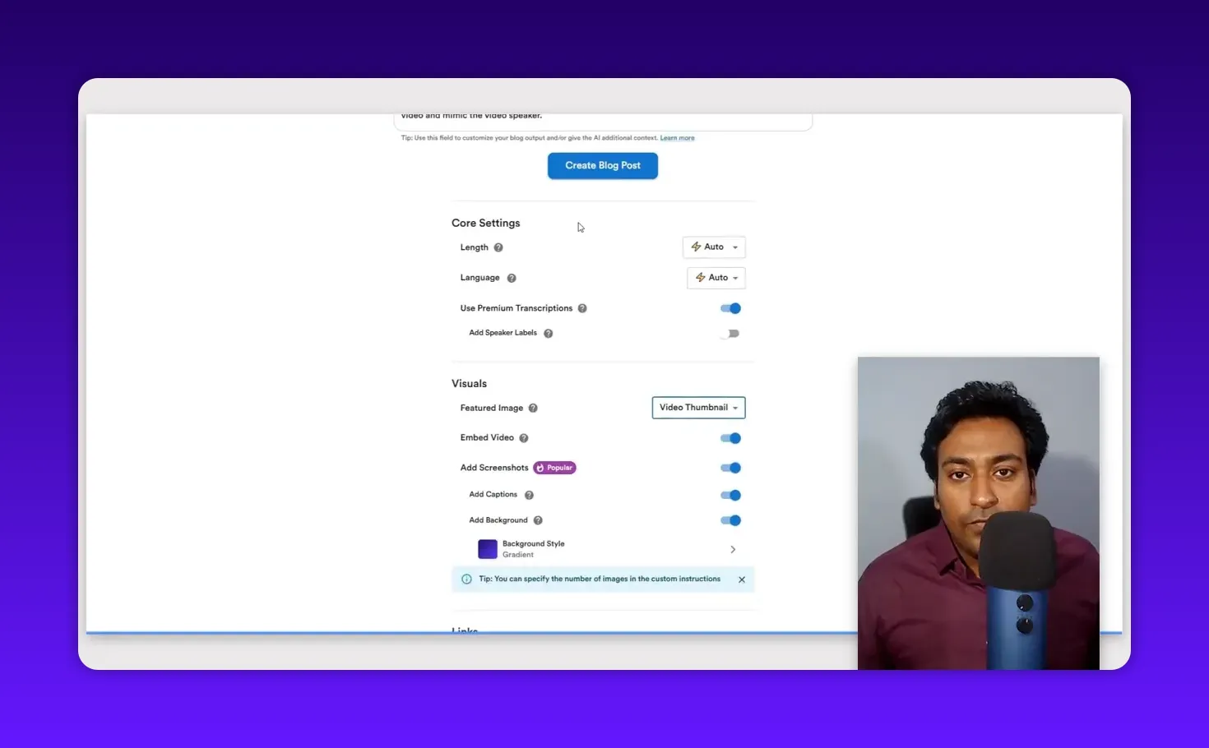Viewport: 1209px width, 748px height.
Task: Click the Embed Video help icon
Action: tap(524, 437)
